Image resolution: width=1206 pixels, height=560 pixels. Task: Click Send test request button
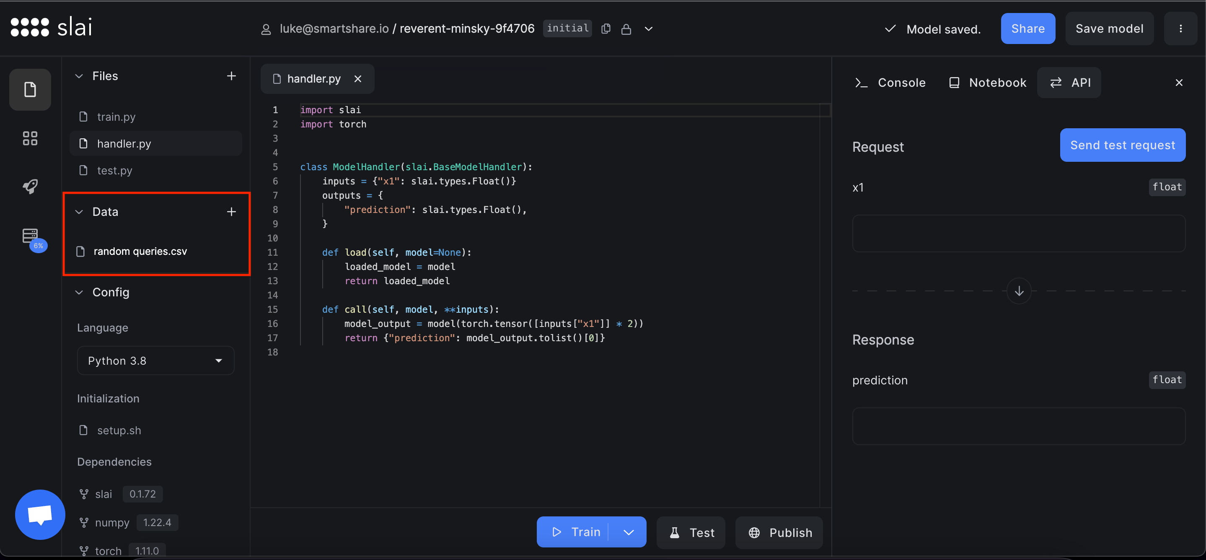[1122, 145]
